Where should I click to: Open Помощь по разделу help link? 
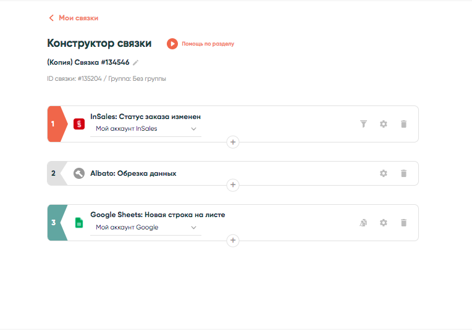[208, 44]
